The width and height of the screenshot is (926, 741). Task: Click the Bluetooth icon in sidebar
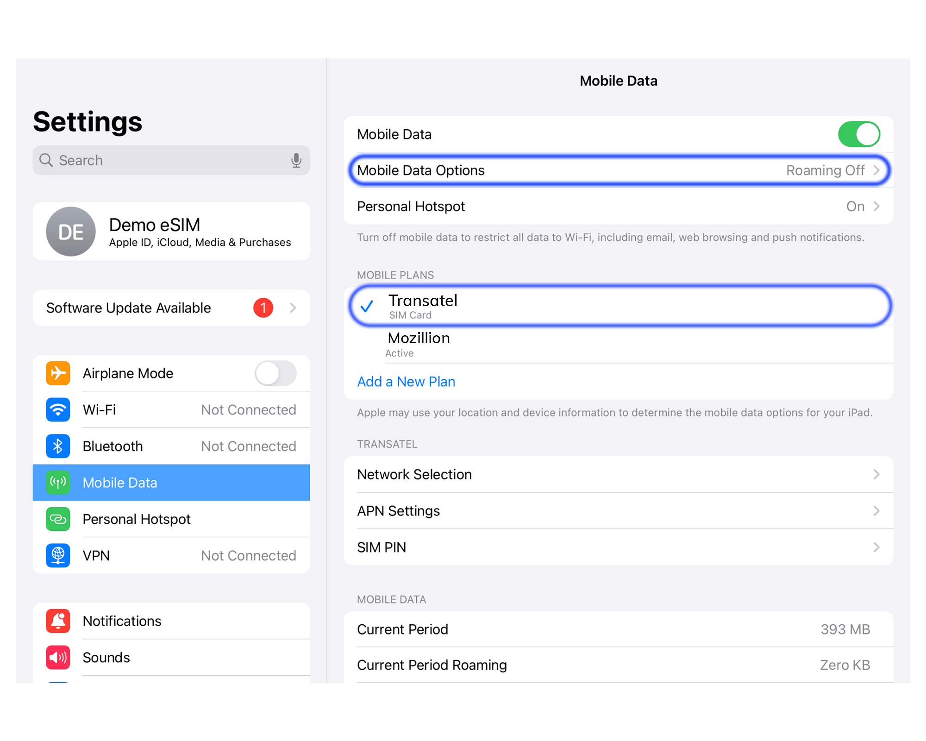point(58,446)
